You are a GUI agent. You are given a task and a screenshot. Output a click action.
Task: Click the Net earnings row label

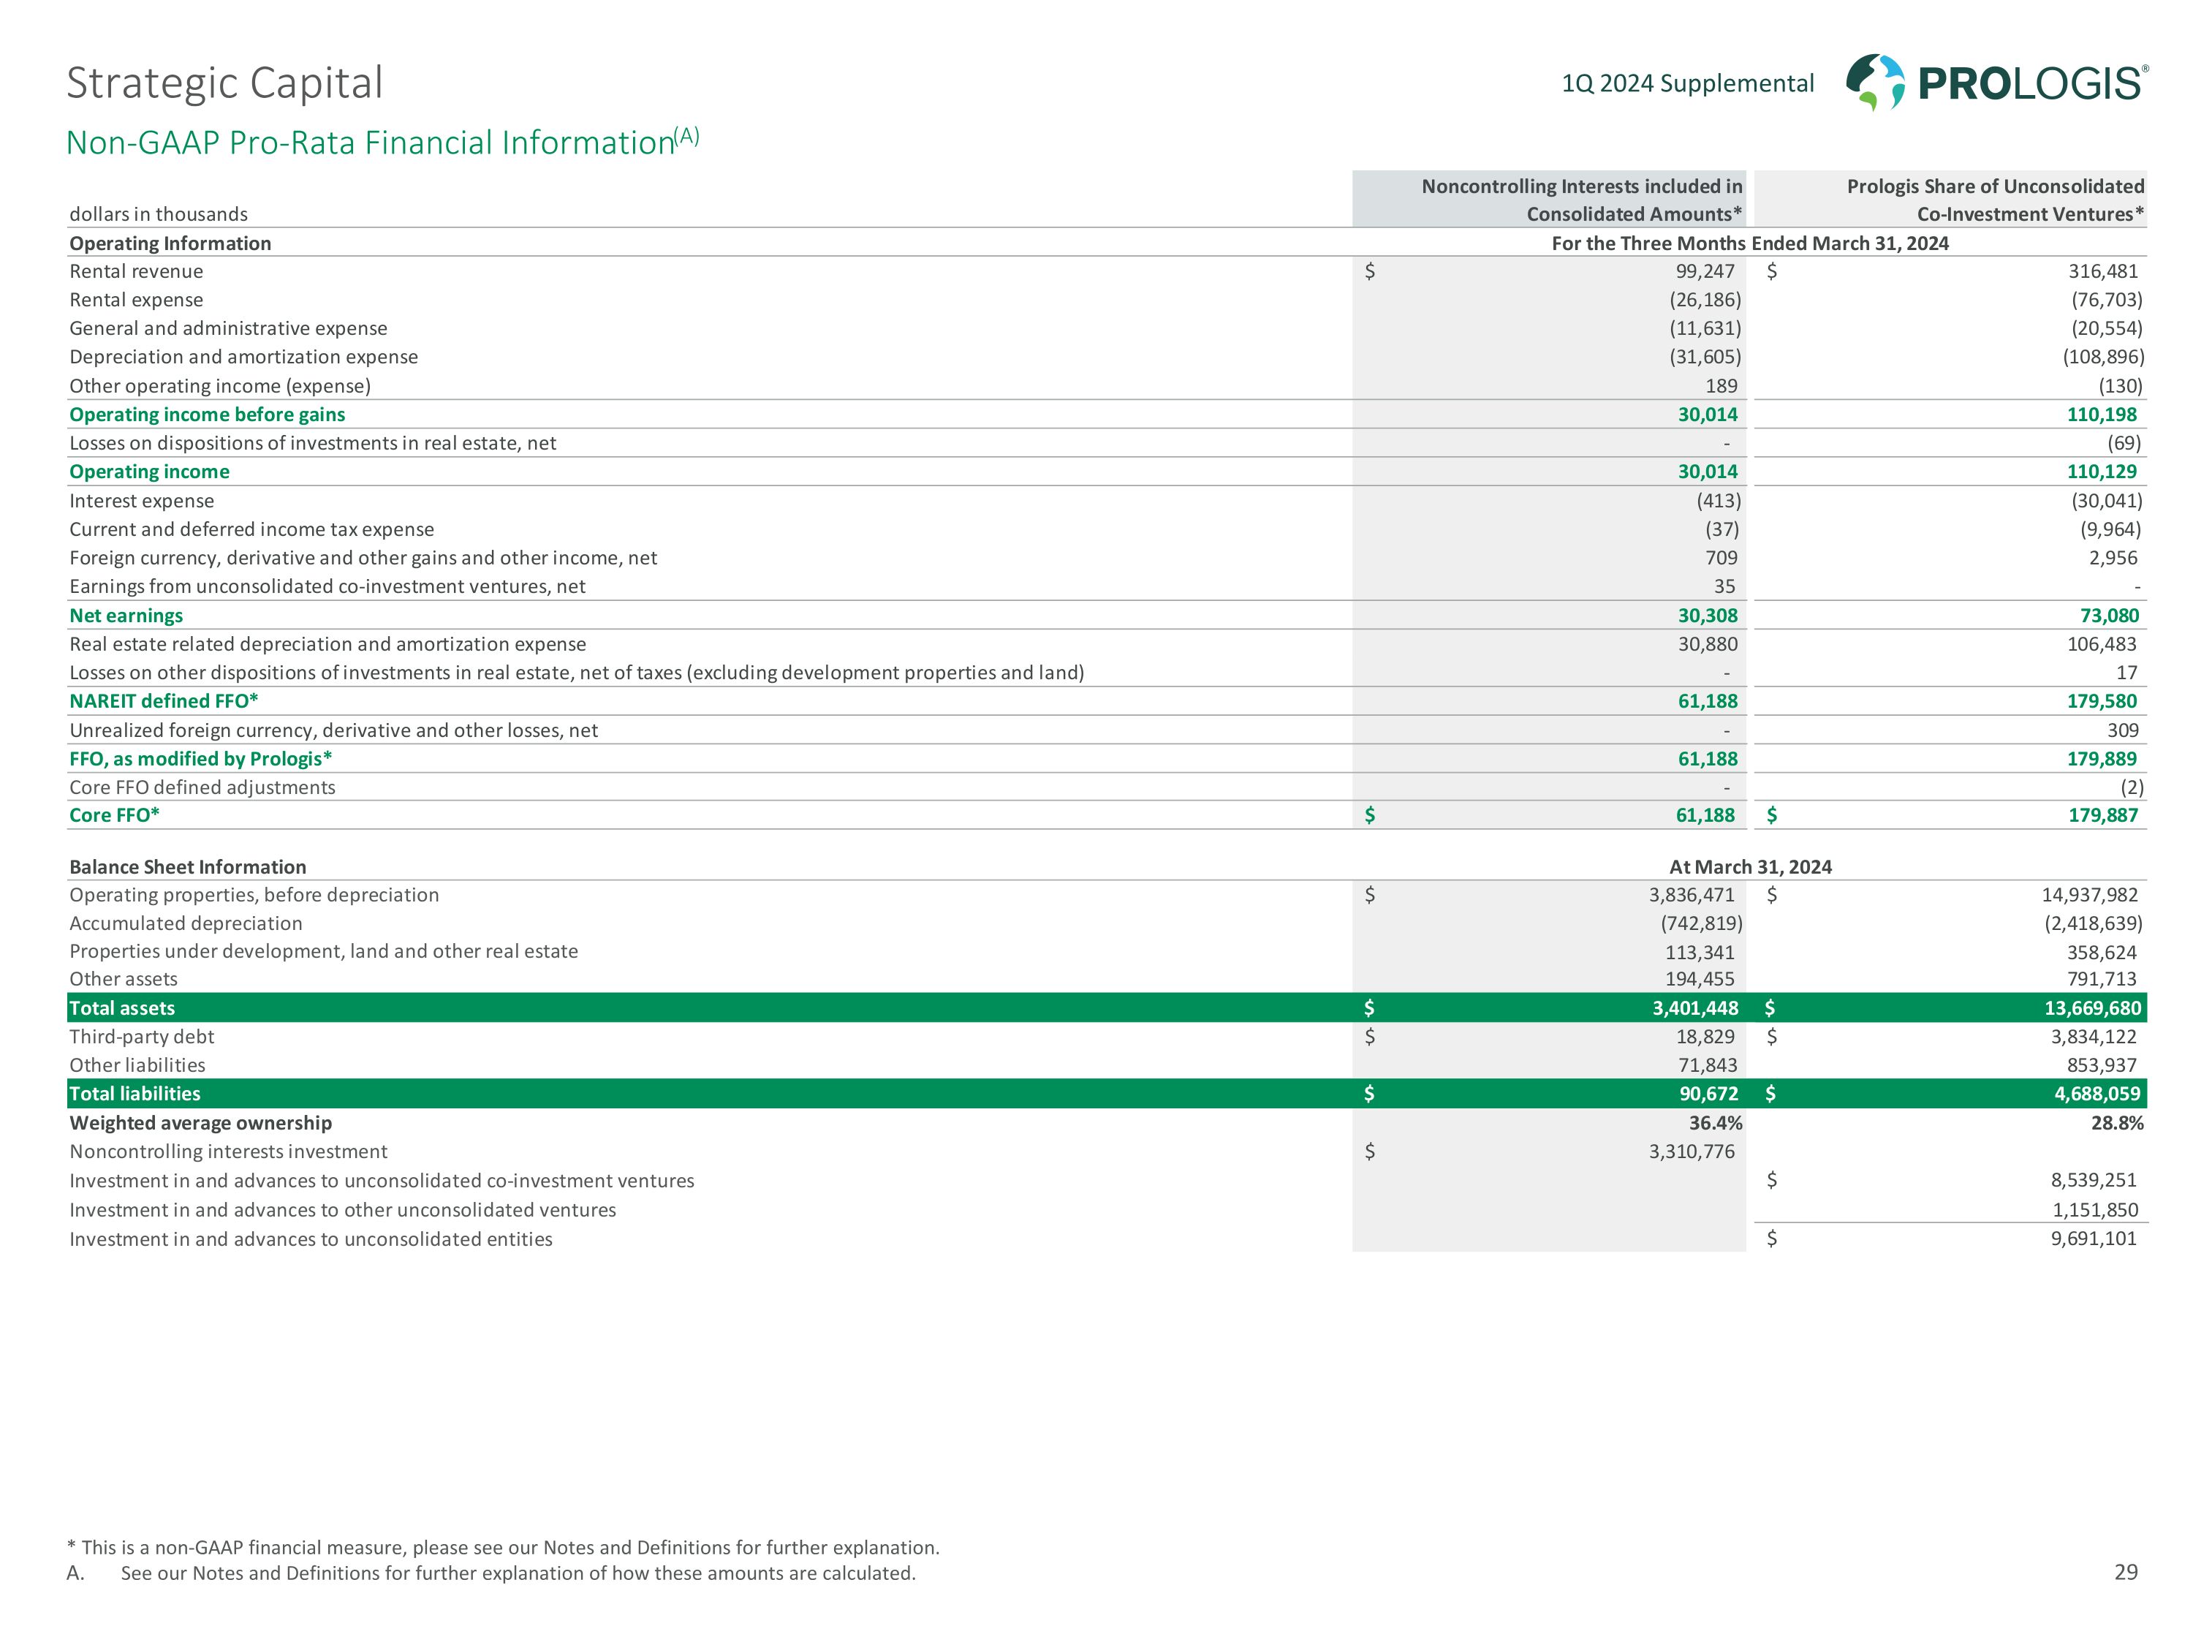126,615
